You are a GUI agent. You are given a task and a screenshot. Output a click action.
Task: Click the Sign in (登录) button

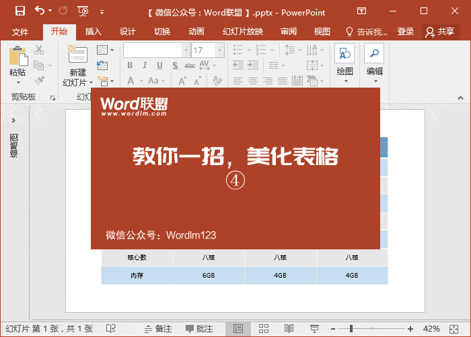pyautogui.click(x=406, y=32)
